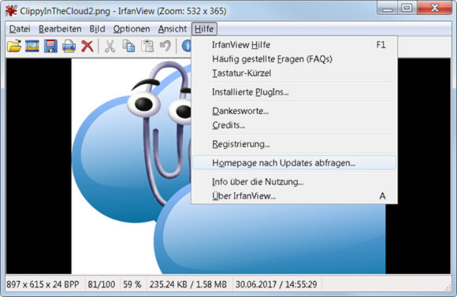Image resolution: width=457 pixels, height=297 pixels.
Task: Click status bar image index 81/100
Action: 102,284
